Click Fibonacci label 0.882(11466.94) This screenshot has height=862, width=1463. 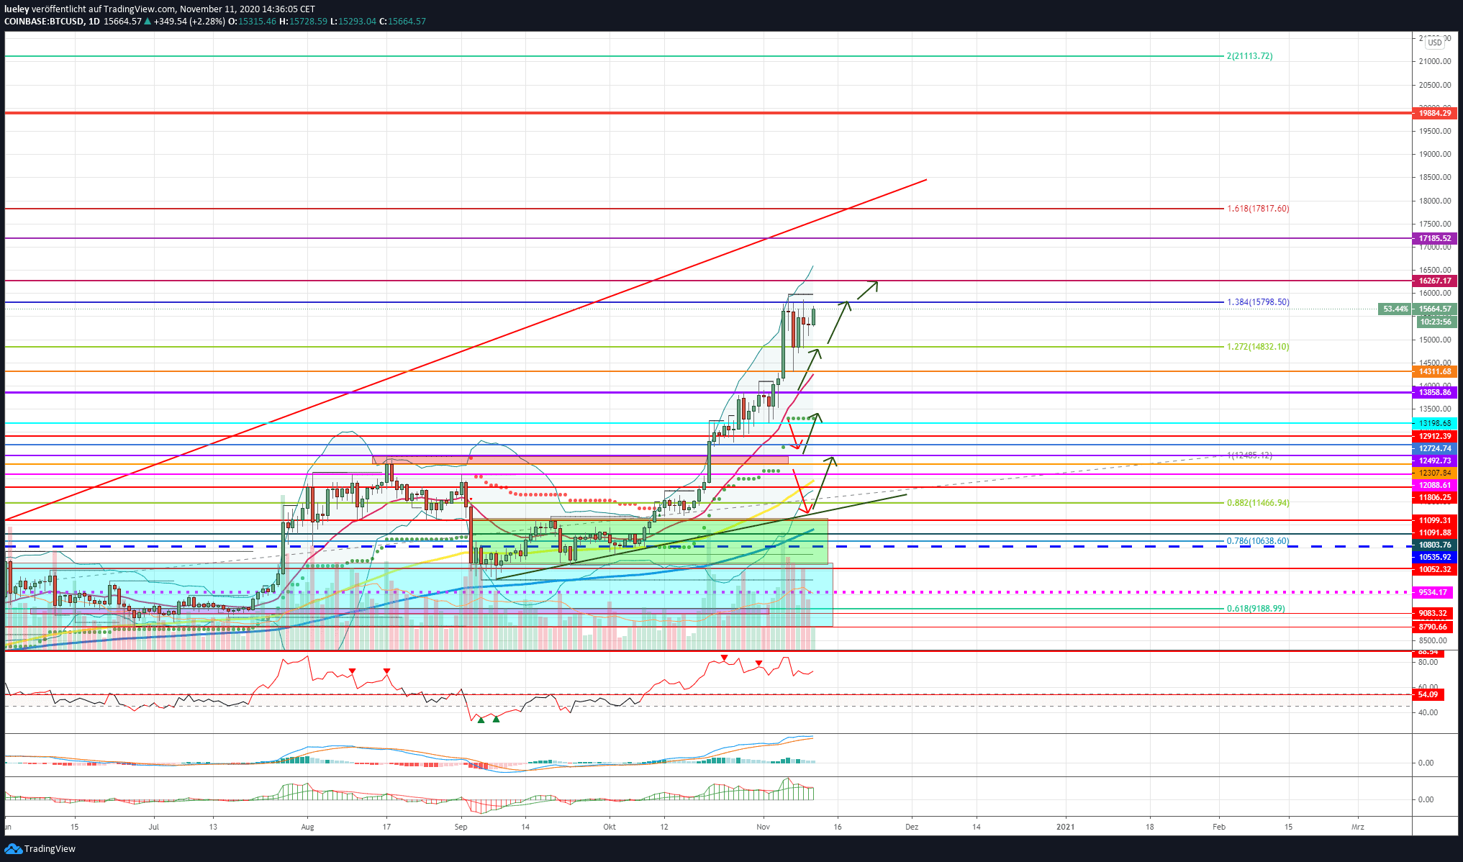pos(1258,503)
